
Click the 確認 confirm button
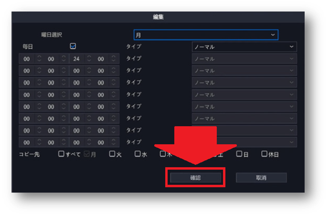[x=195, y=178]
